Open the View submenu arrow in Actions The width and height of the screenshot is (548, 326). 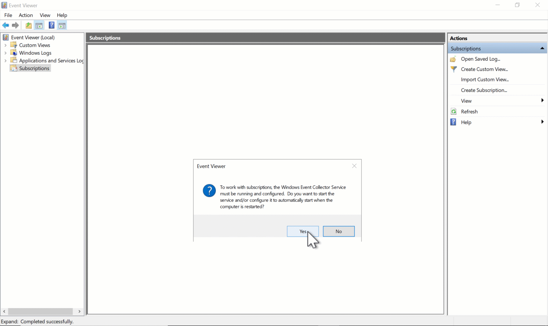(x=542, y=101)
